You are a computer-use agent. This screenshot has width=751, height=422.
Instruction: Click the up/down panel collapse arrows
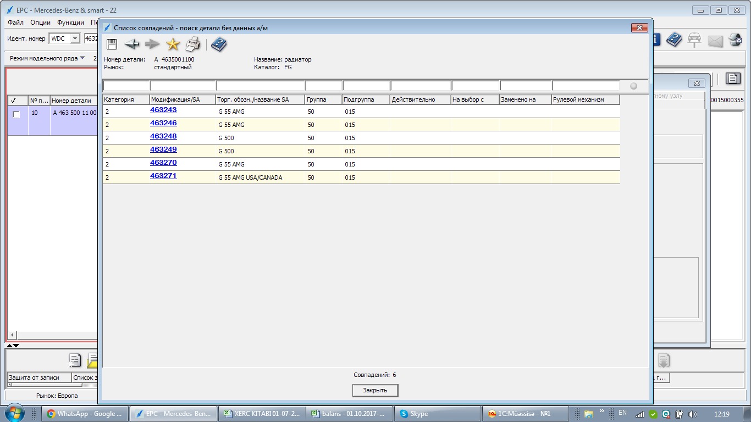click(12, 346)
